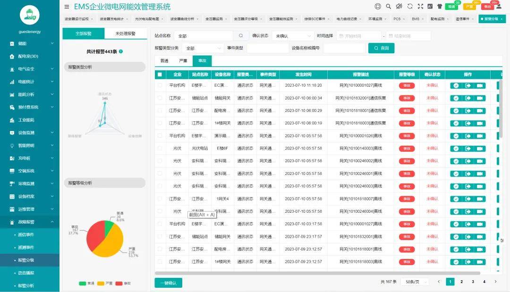The image size is (510, 292).
Task: Open the 50条/页 page size dropdown
Action: (x=415, y=282)
